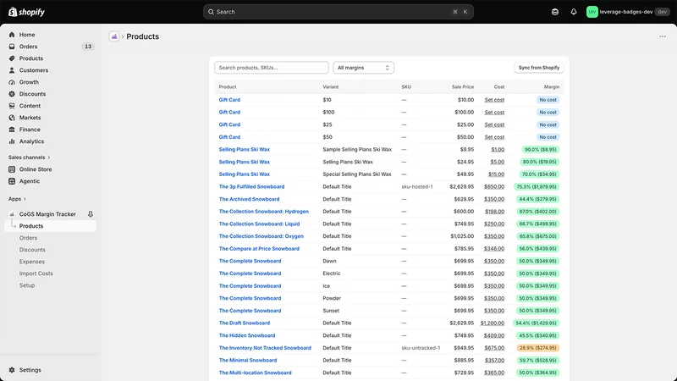Image resolution: width=677 pixels, height=381 pixels.
Task: Open the Sidekick icon in top bar
Action: (555, 12)
